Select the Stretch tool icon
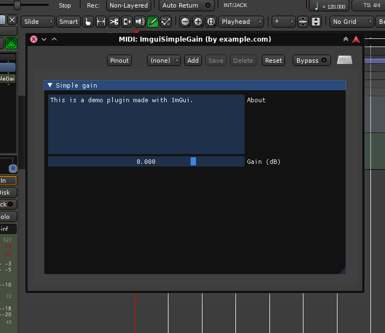The image size is (385, 333). (127, 22)
